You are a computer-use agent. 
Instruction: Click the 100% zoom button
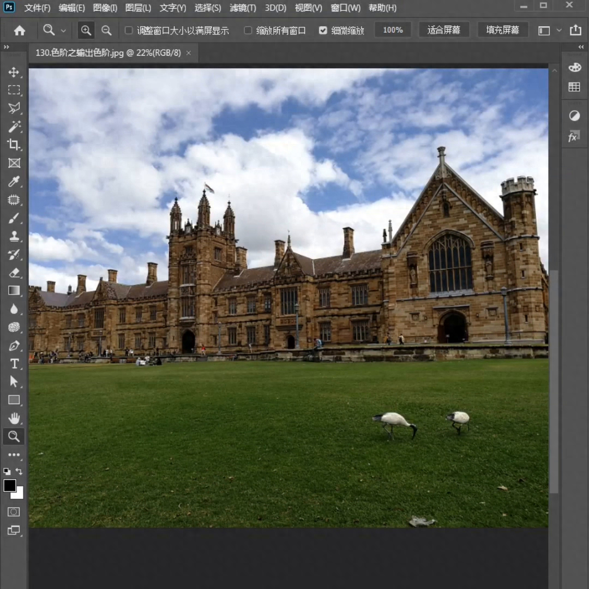[393, 30]
